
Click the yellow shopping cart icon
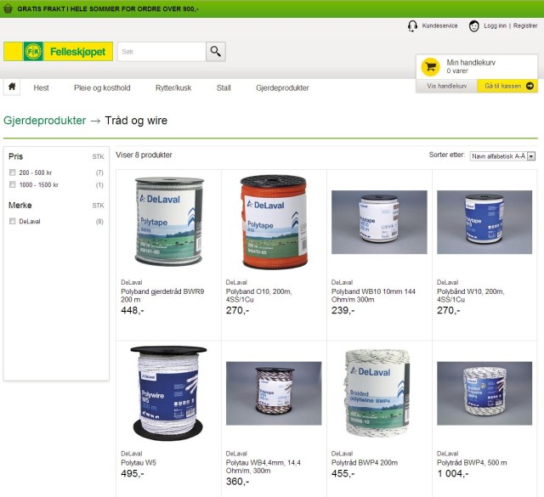[430, 66]
